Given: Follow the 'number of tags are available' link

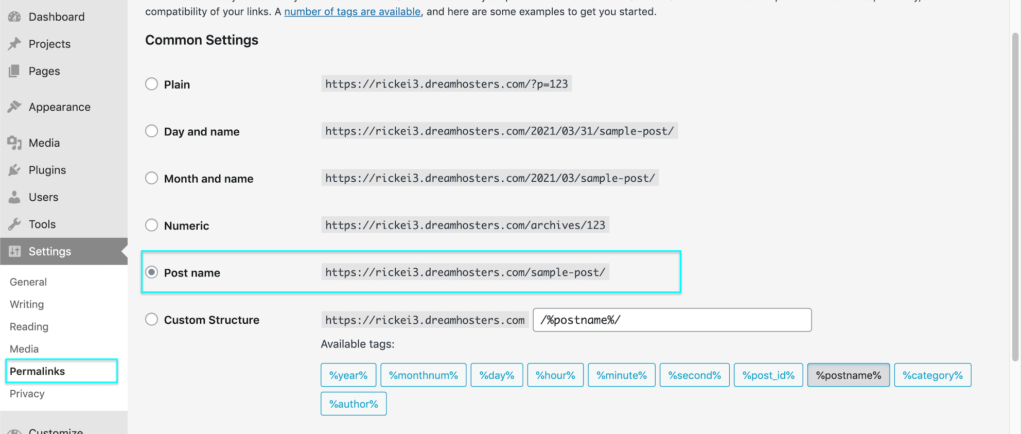Looking at the screenshot, I should 352,11.
